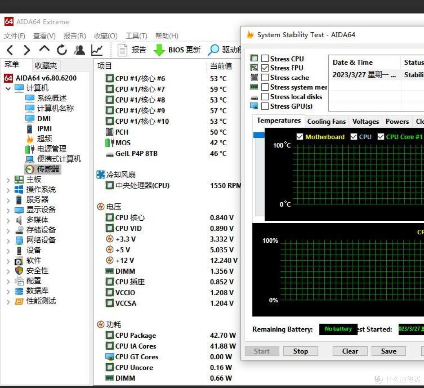This screenshot has height=388, width=424.
Task: Click the BIOS 更新 green download arrow
Action: (159, 50)
